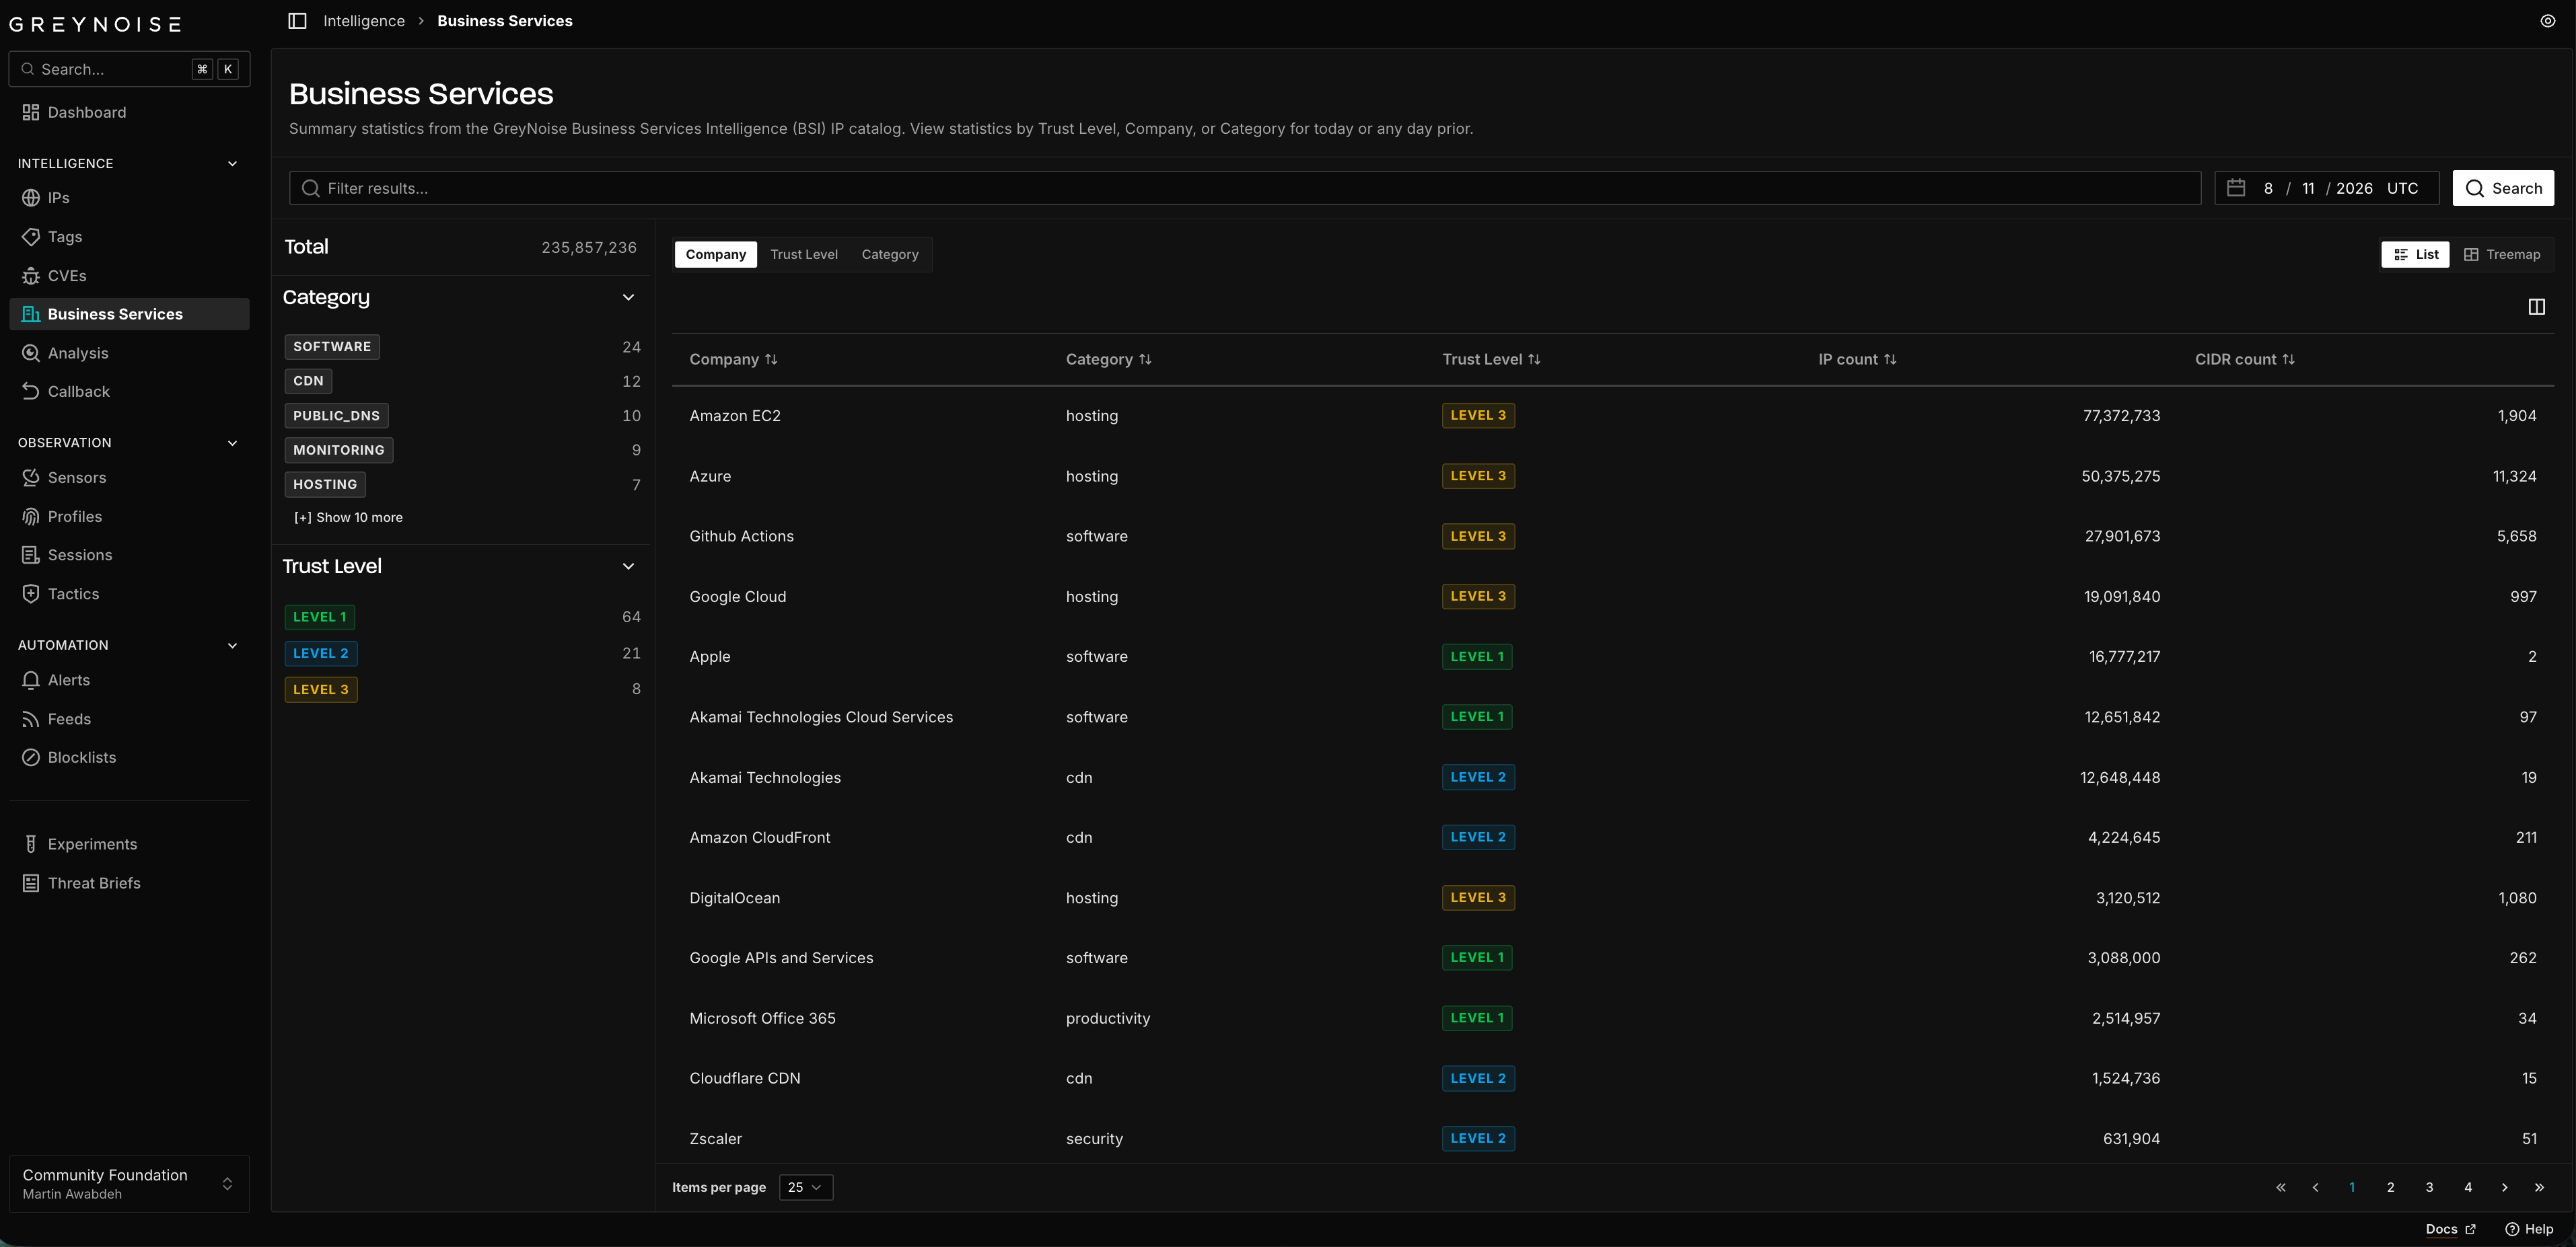Open IPs globe icon in sidebar
2576x1247 pixels.
coord(31,198)
